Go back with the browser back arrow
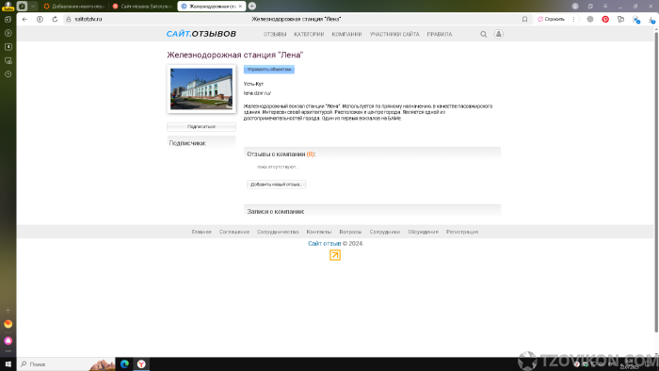This screenshot has width=659, height=371. point(24,20)
